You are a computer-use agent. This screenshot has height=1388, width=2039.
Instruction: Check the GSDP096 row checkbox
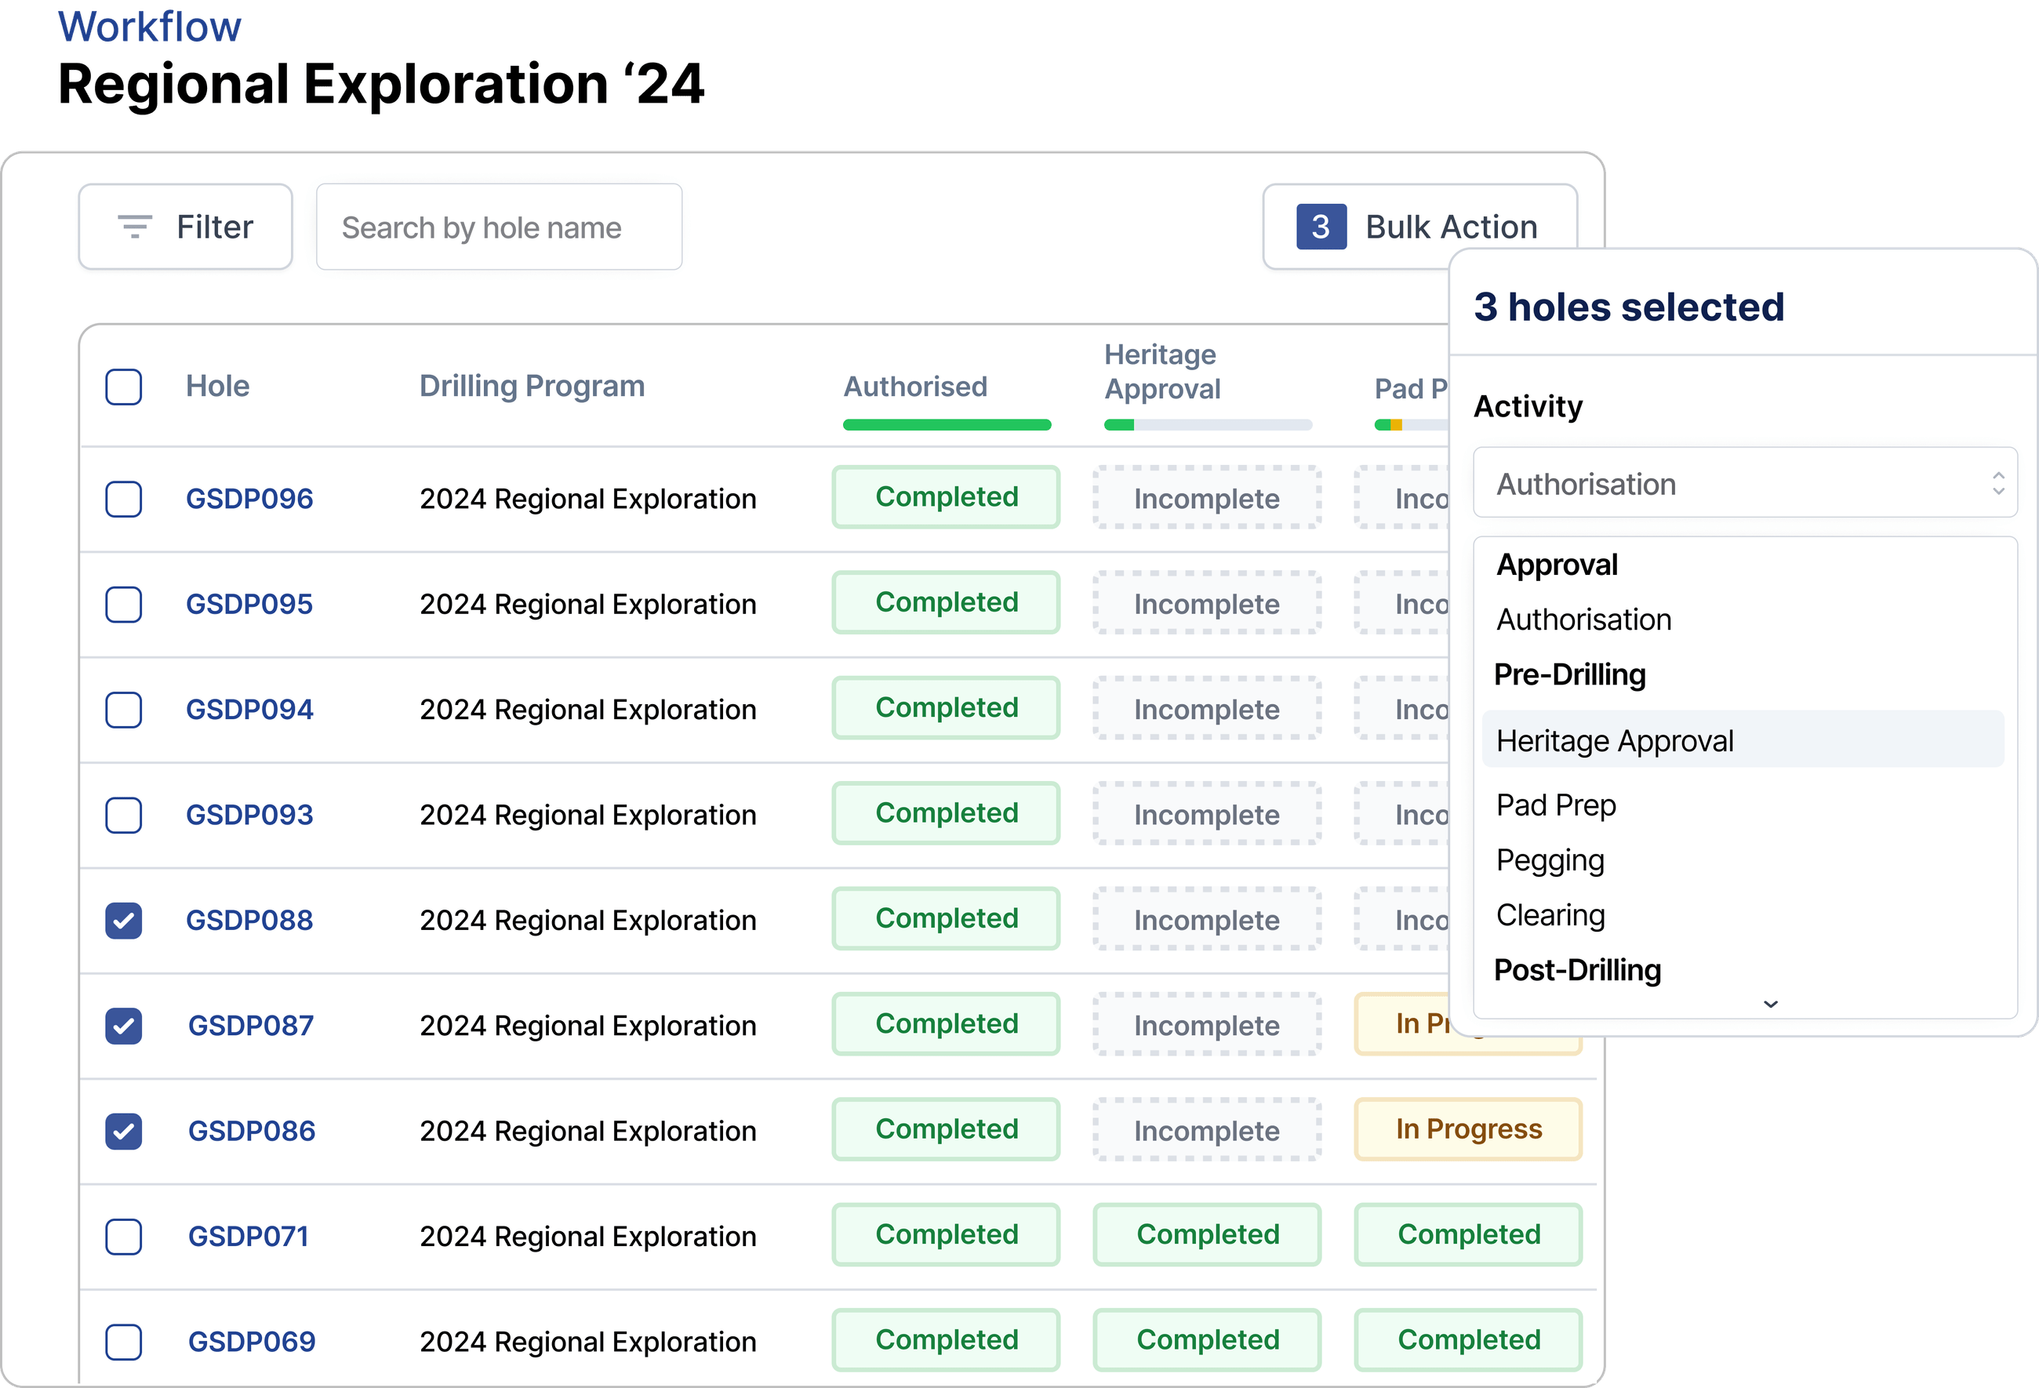[x=124, y=500]
